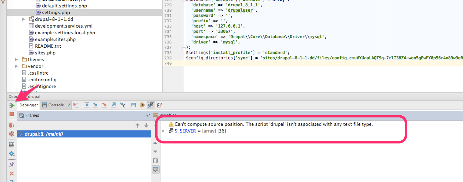The width and height of the screenshot is (463, 182).
Task: Open the Evaluate Expression calculator icon
Action: [x=133, y=105]
